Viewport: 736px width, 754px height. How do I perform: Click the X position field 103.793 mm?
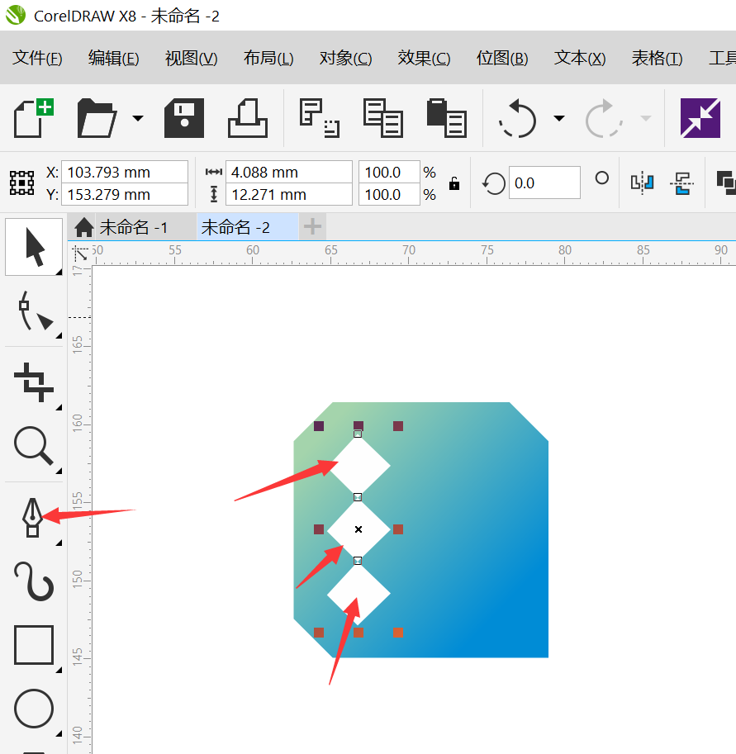pyautogui.click(x=125, y=172)
